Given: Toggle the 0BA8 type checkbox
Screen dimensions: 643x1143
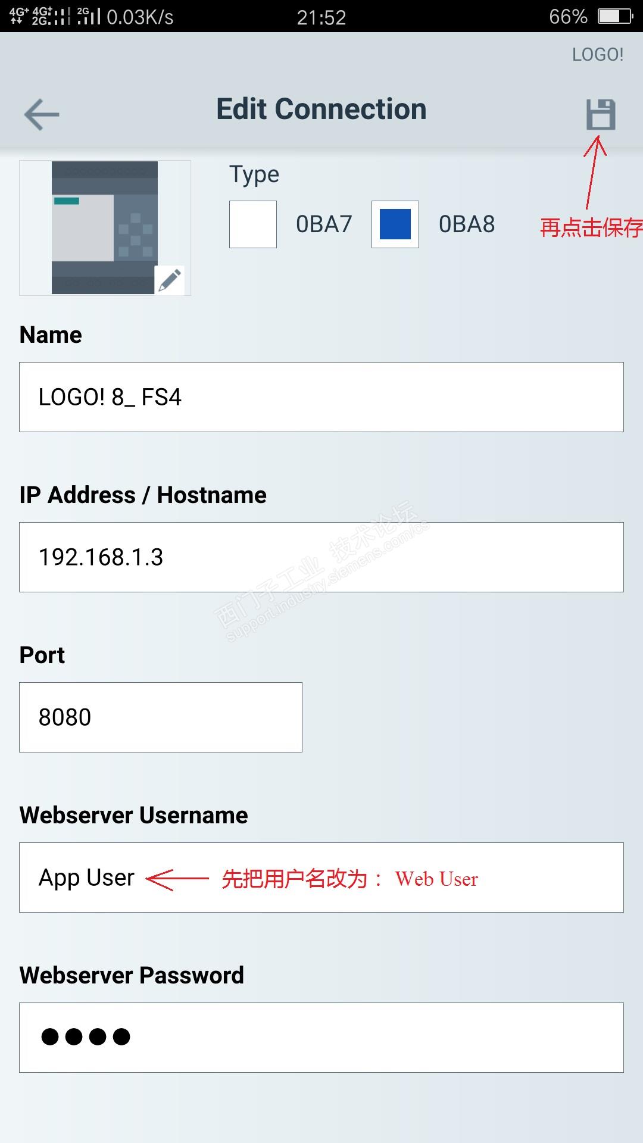Looking at the screenshot, I should click(395, 224).
